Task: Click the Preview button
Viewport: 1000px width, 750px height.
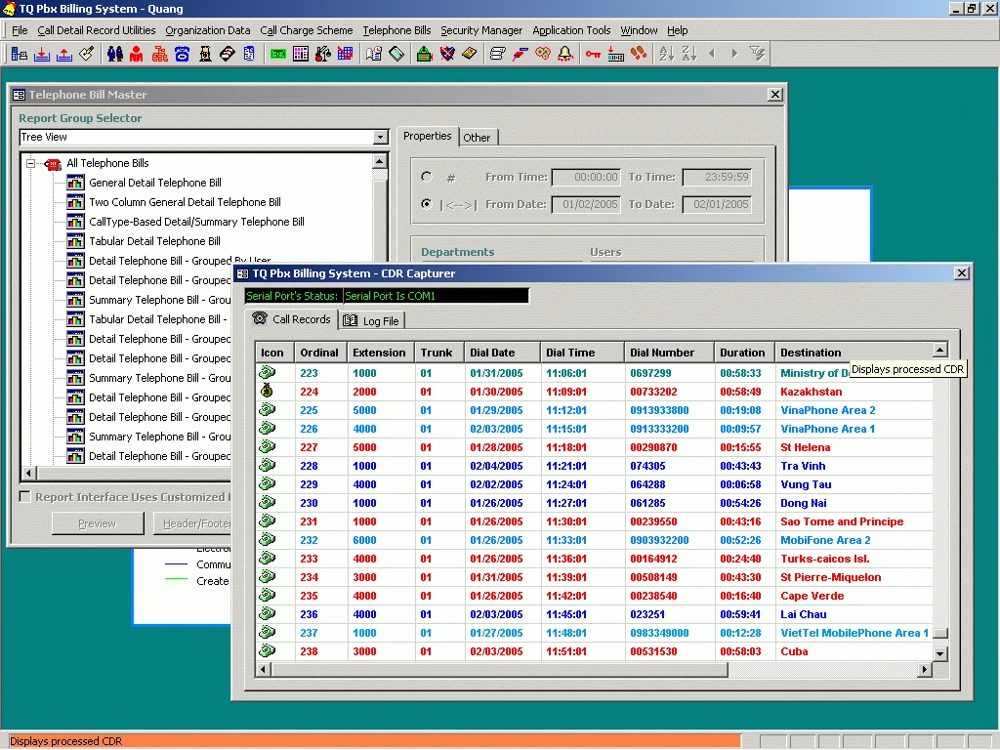Action: [97, 523]
